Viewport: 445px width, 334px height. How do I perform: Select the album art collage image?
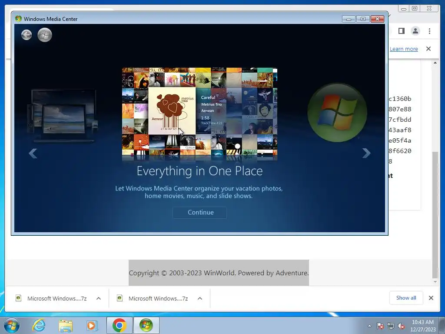[199, 111]
